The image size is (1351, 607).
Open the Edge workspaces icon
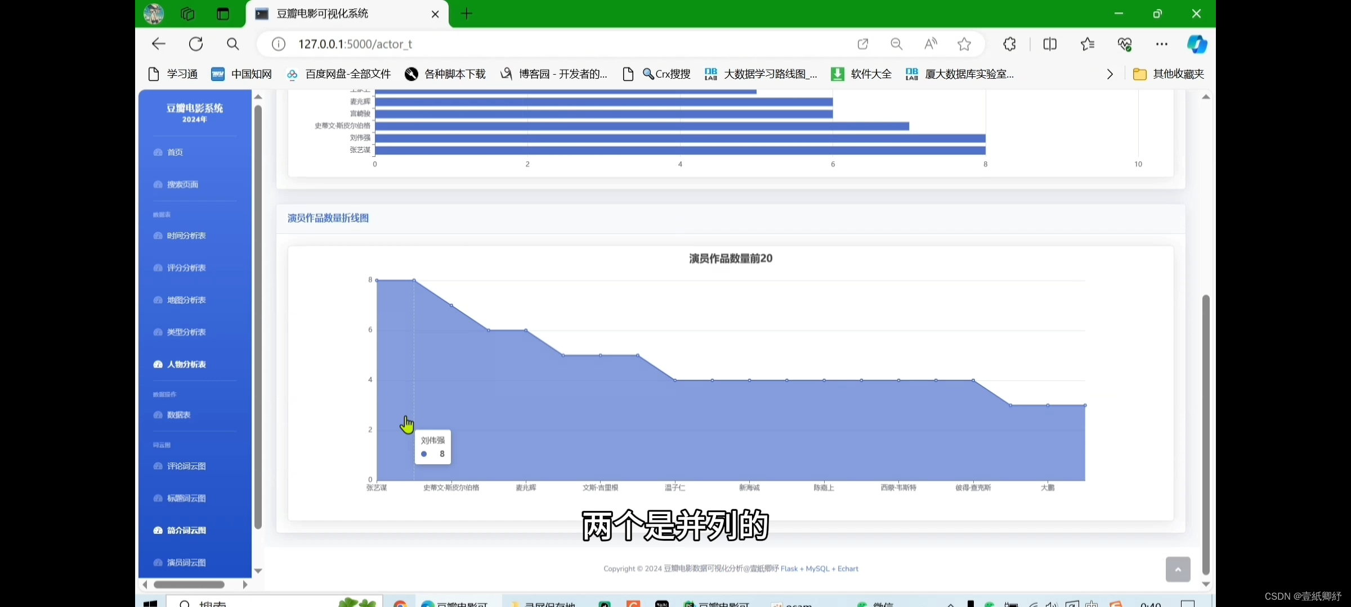click(x=187, y=13)
